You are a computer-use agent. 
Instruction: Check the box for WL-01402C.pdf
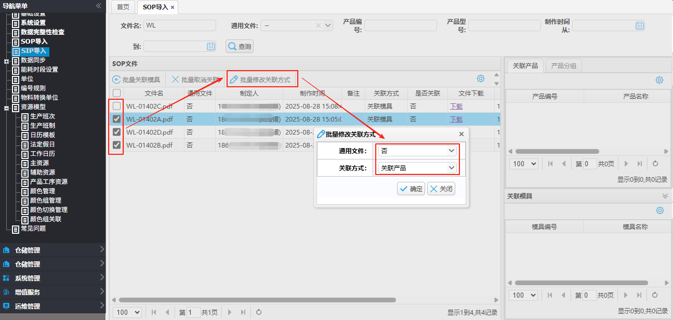[117, 106]
